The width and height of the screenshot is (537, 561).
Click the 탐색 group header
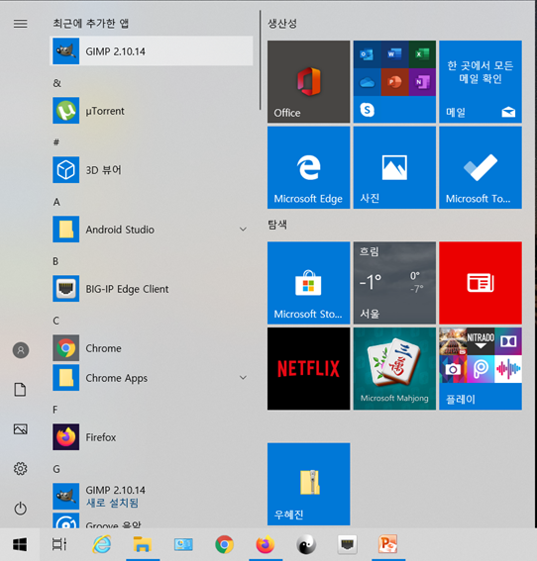tap(277, 225)
